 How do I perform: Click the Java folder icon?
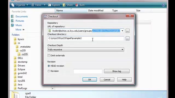(x=15, y=84)
